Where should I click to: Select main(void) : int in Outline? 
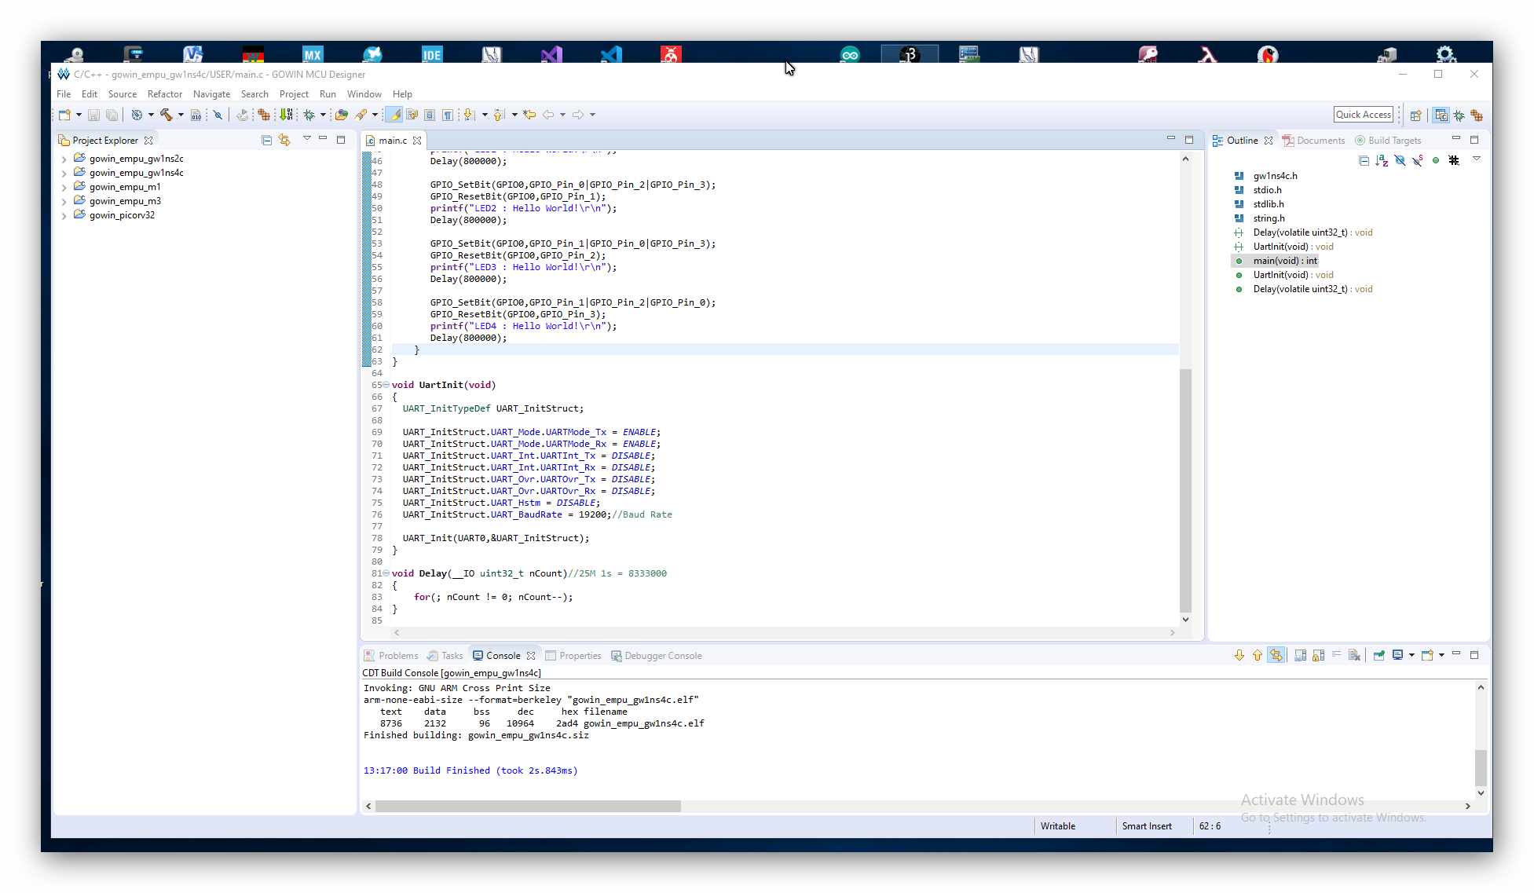(1285, 261)
